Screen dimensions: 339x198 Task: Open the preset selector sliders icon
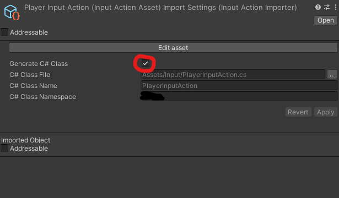pyautogui.click(x=327, y=7)
